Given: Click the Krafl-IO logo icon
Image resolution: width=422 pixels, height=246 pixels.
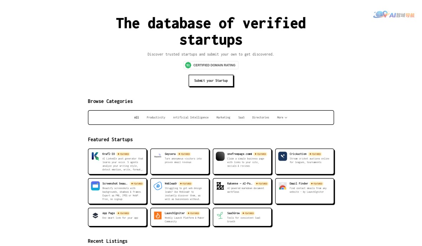Looking at the screenshot, I should pos(95,156).
